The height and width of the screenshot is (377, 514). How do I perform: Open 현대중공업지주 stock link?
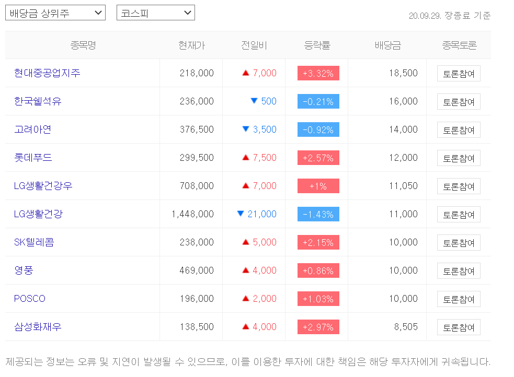[x=47, y=73]
